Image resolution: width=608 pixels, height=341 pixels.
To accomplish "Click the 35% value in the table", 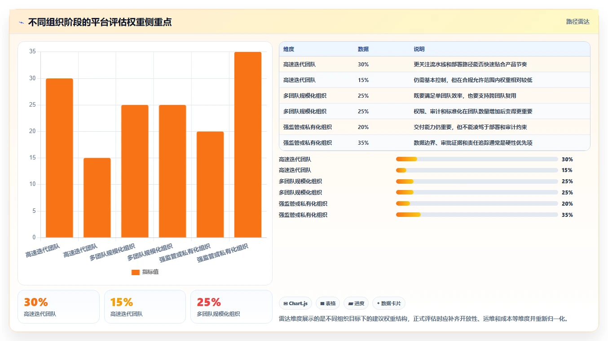I will [363, 143].
